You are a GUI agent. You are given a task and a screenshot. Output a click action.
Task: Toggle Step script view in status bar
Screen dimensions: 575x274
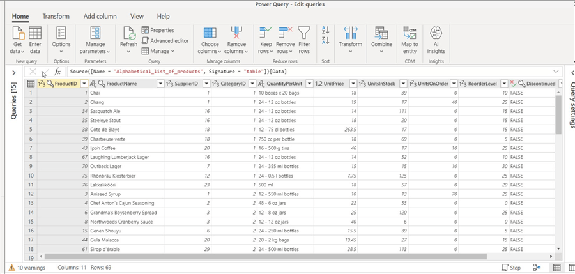pyautogui.click(x=512, y=268)
